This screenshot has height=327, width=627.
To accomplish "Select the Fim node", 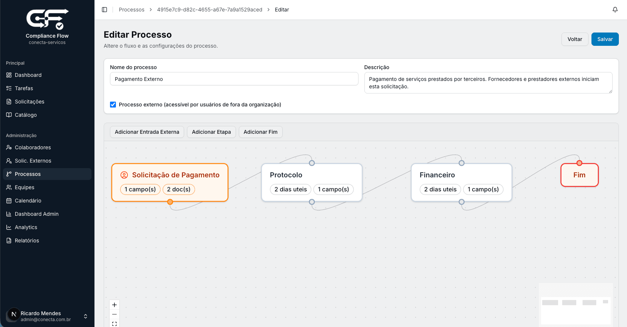I will 580,175.
